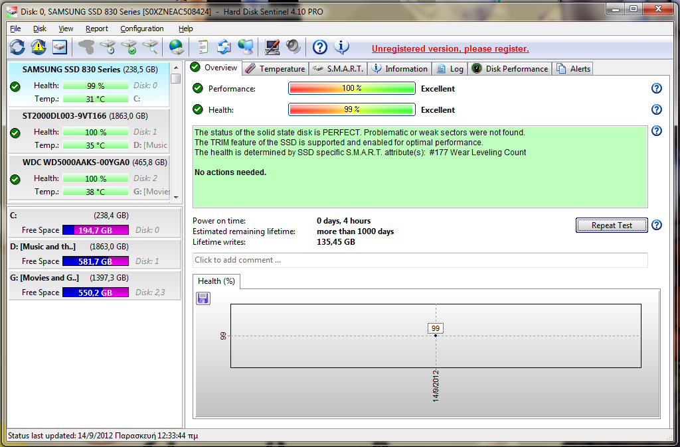Image resolution: width=680 pixels, height=447 pixels.
Task: Open the Help menu
Action: (186, 29)
